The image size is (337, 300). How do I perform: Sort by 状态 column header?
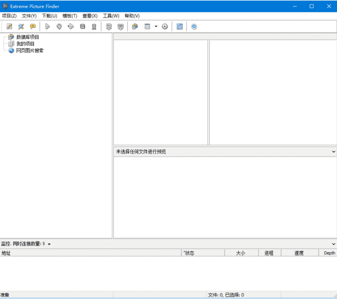pos(203,253)
